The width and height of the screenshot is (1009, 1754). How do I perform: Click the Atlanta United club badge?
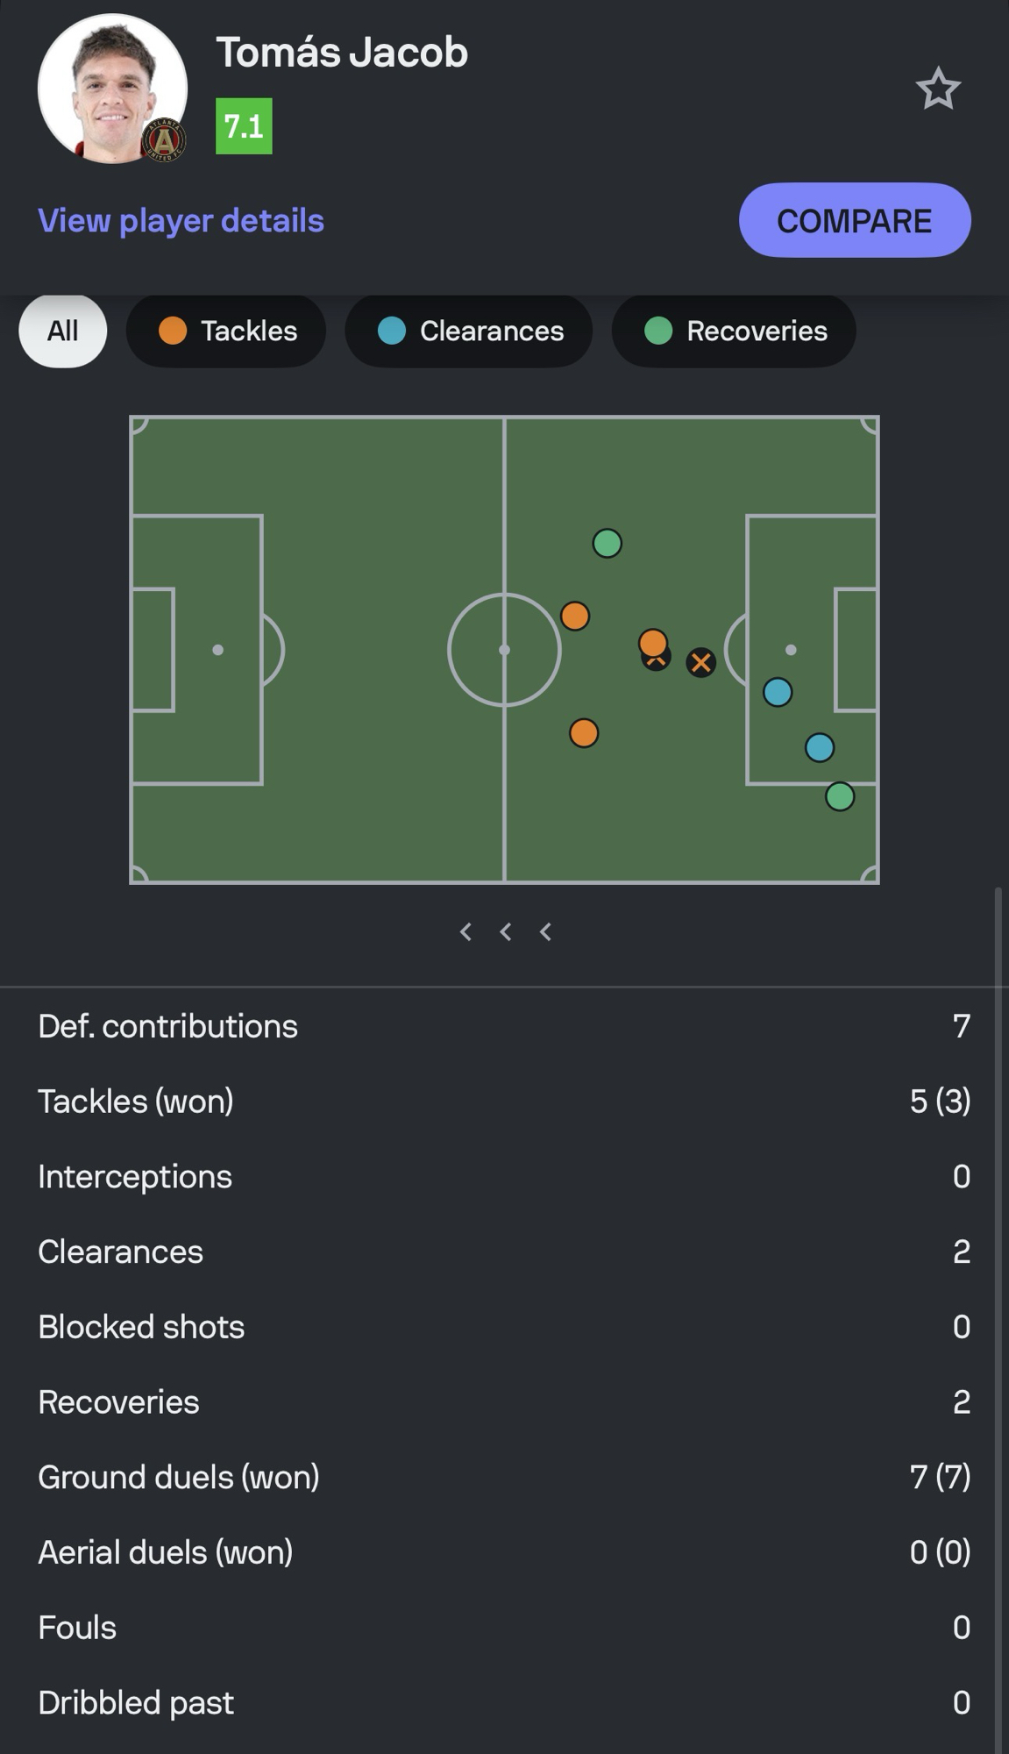pos(164,139)
